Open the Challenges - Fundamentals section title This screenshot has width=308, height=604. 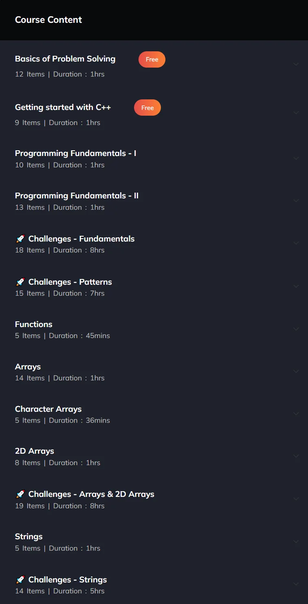tap(81, 239)
